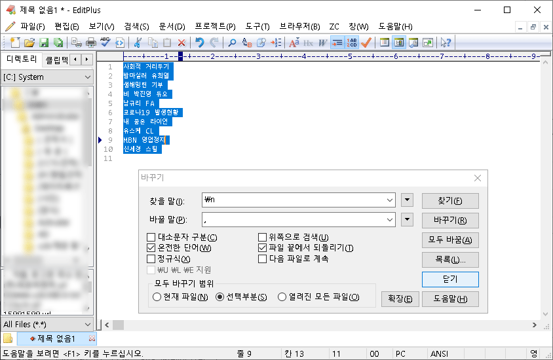Select 선택부분 radio button
The height and width of the screenshot is (360, 553).
pos(219,297)
